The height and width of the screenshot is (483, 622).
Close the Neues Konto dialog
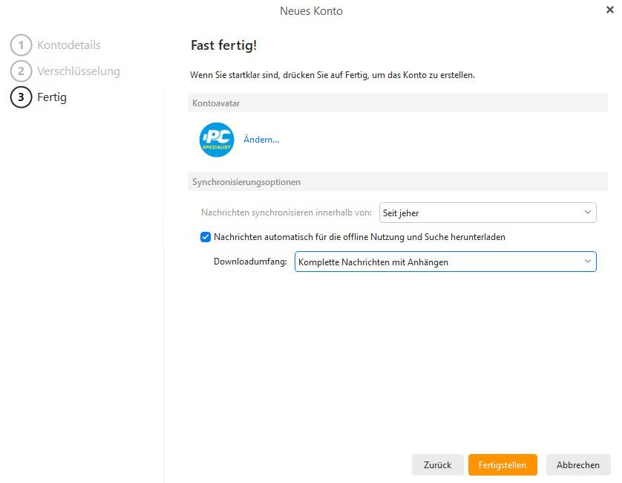coord(610,10)
